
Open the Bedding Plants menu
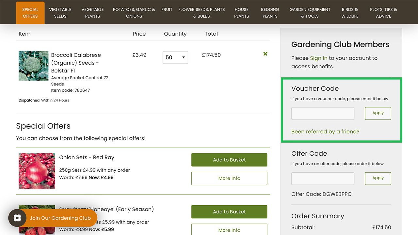(270, 13)
